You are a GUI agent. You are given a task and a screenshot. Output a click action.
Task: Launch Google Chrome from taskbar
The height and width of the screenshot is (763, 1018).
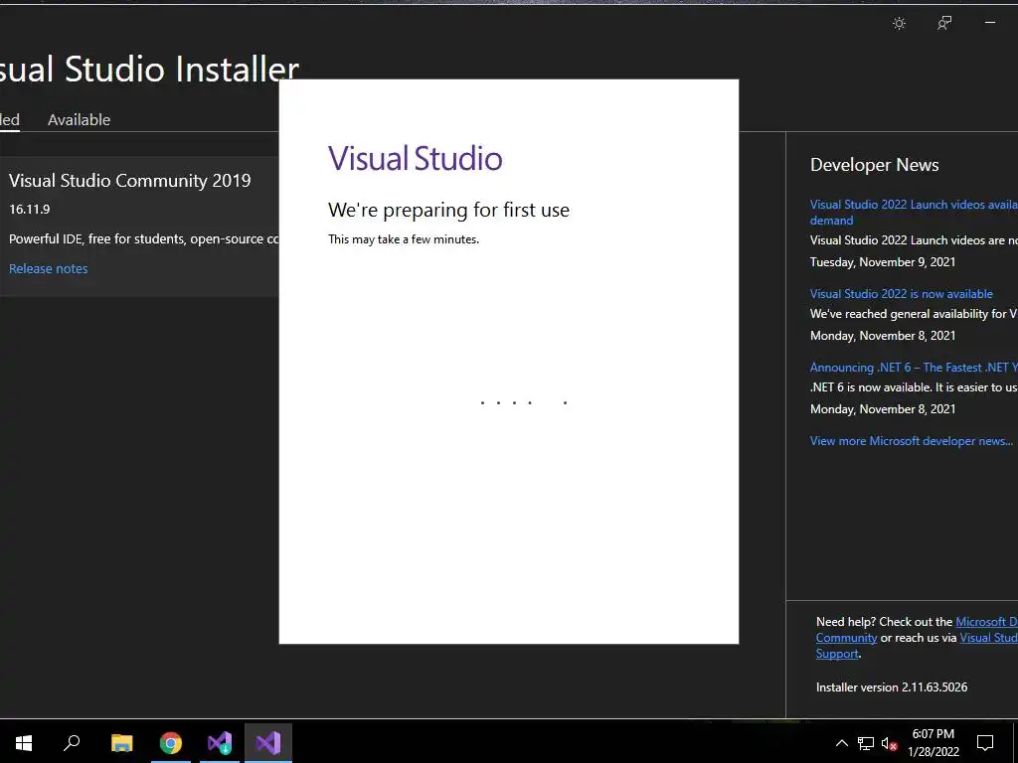coord(171,743)
